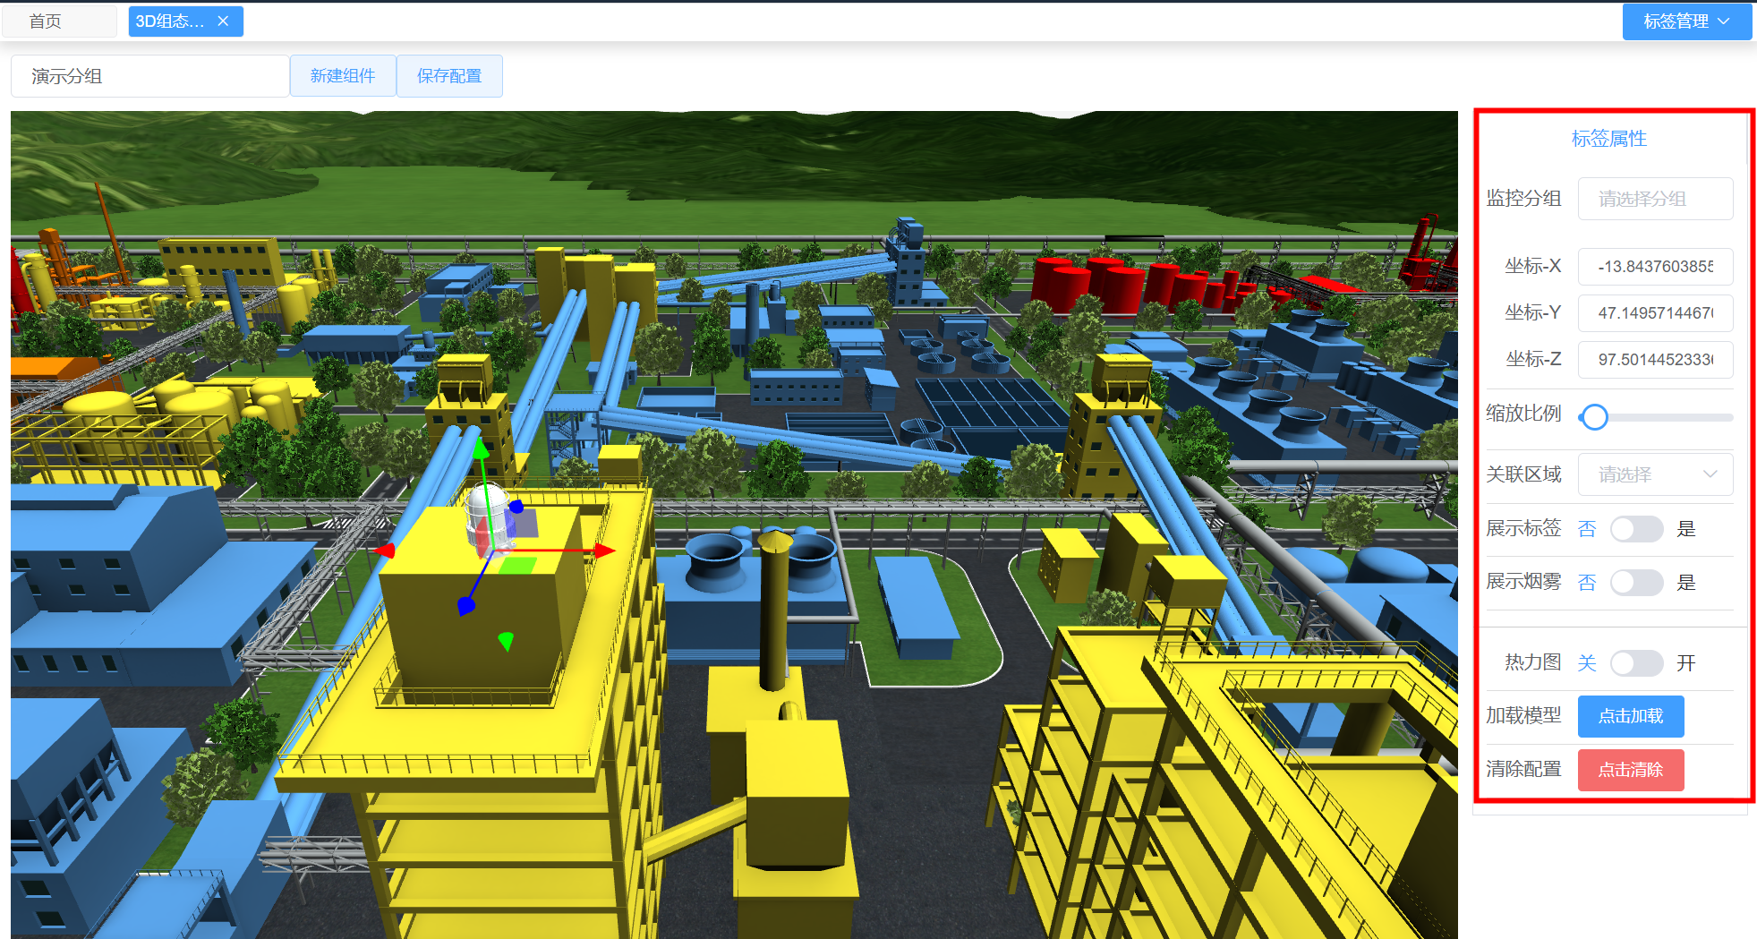Screen dimensions: 1757x939
Task: Click the green upward gizmo arrow
Action: tap(481, 447)
